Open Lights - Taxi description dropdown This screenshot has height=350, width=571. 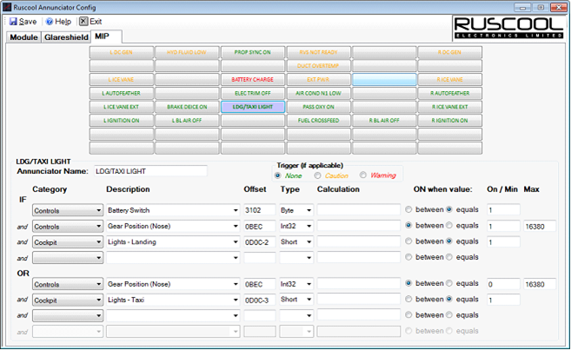236,300
